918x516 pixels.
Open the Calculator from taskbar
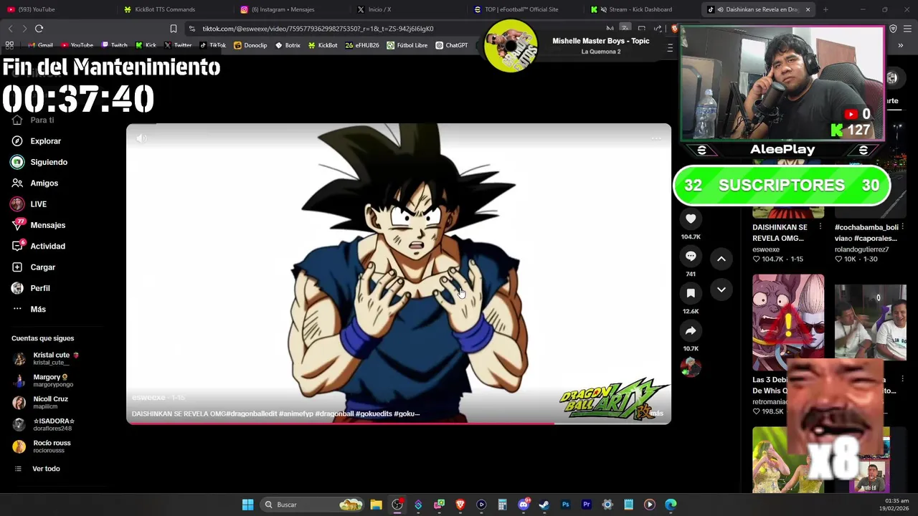tap(502, 505)
